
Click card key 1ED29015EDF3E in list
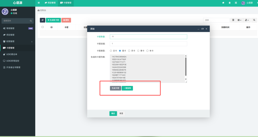tap(119, 65)
